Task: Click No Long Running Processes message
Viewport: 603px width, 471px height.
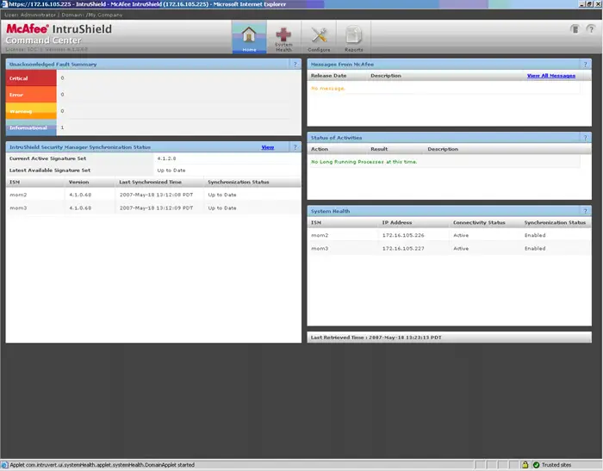Action: click(x=364, y=162)
